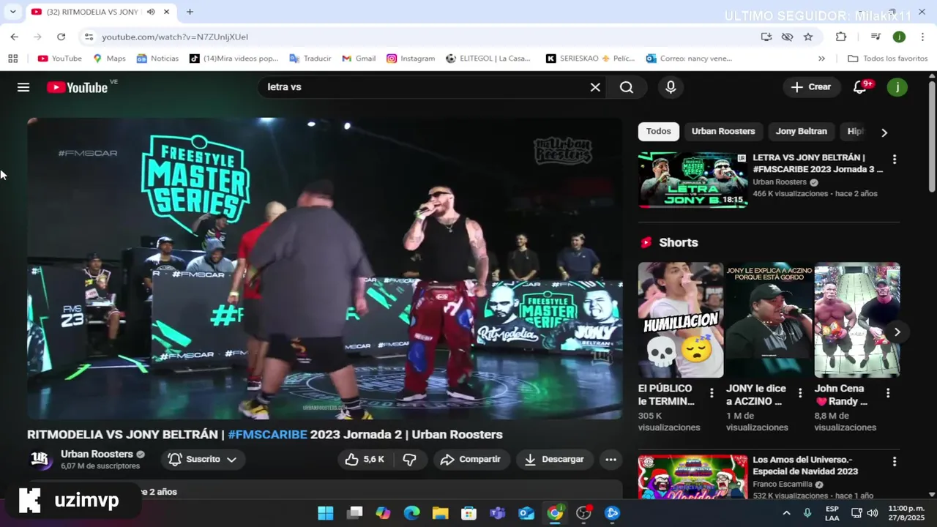Open the Maps bookmark

109,59
